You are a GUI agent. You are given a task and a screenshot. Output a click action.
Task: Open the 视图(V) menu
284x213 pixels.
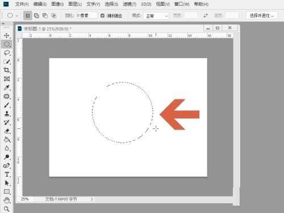162,4
